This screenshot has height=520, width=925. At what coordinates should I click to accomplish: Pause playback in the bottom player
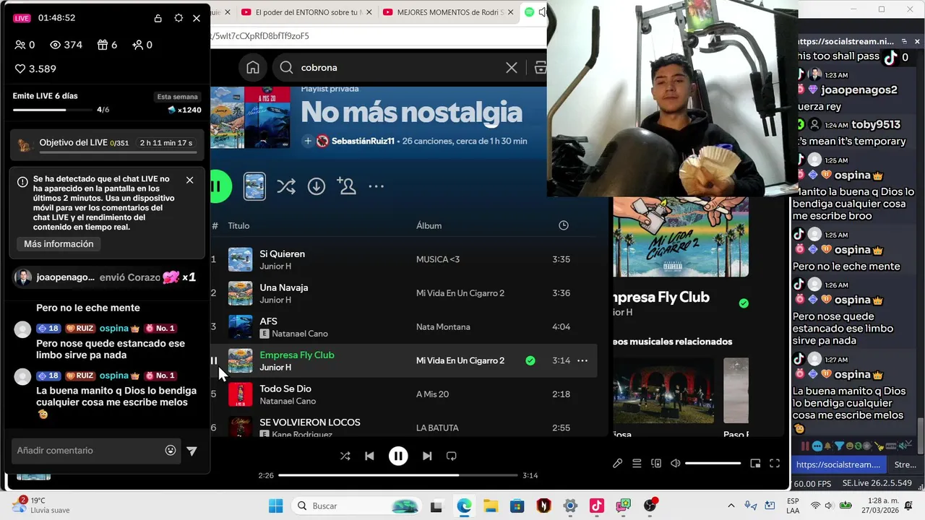point(398,456)
